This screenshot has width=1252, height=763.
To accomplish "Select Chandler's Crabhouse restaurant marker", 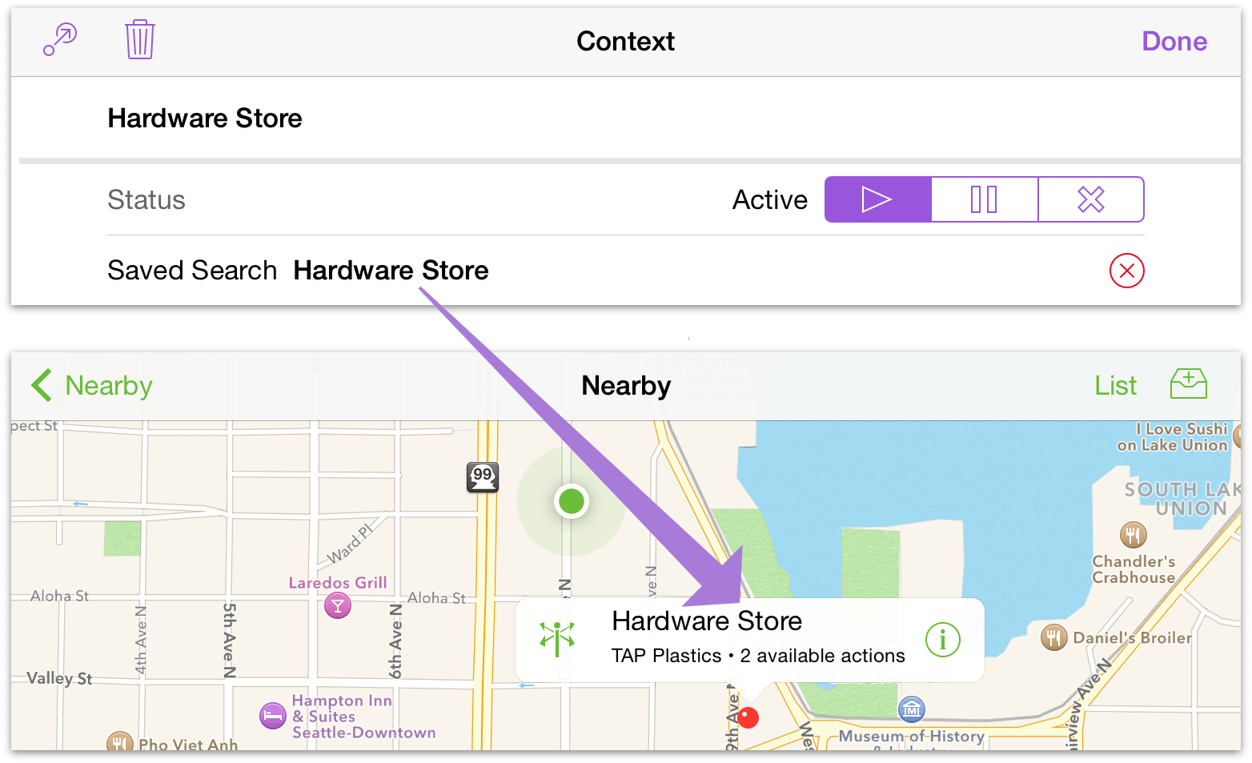I will [x=1133, y=534].
